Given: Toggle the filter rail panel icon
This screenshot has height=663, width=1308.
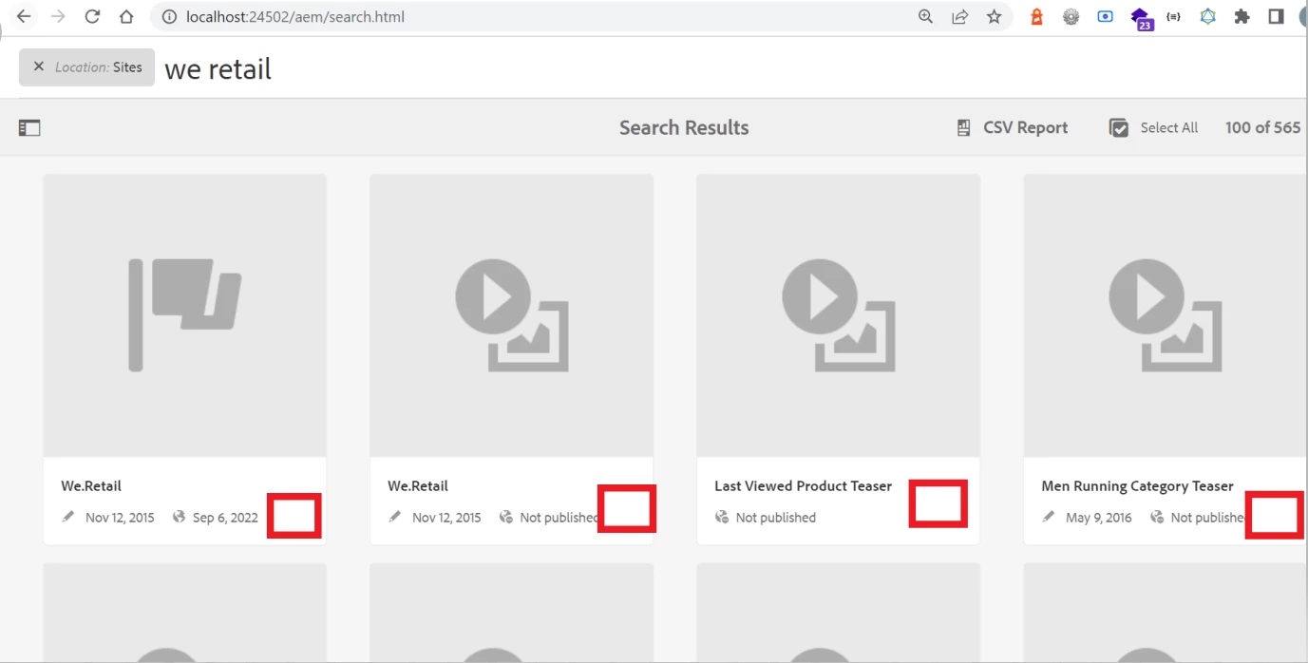Looking at the screenshot, I should (x=29, y=127).
